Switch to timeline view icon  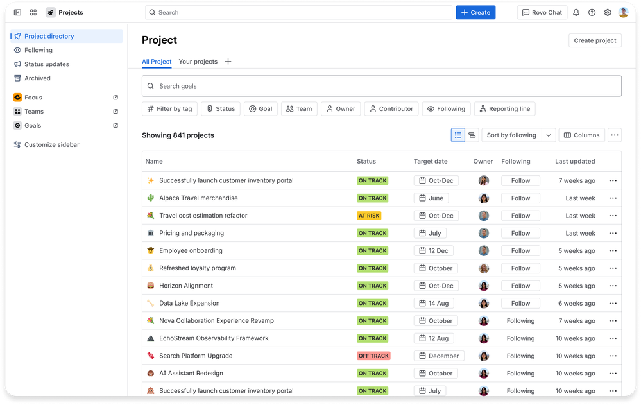click(x=472, y=135)
